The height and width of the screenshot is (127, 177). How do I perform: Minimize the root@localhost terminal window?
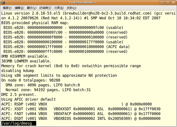pyautogui.click(x=162, y=2)
